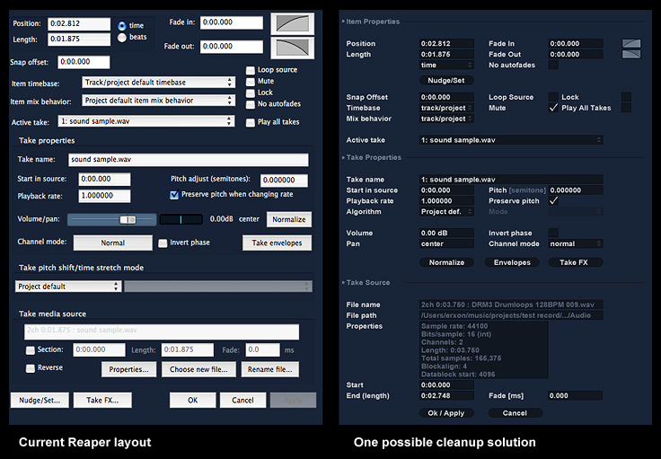Open Item mix behavior dropdown
661x459 pixels.
click(x=158, y=101)
